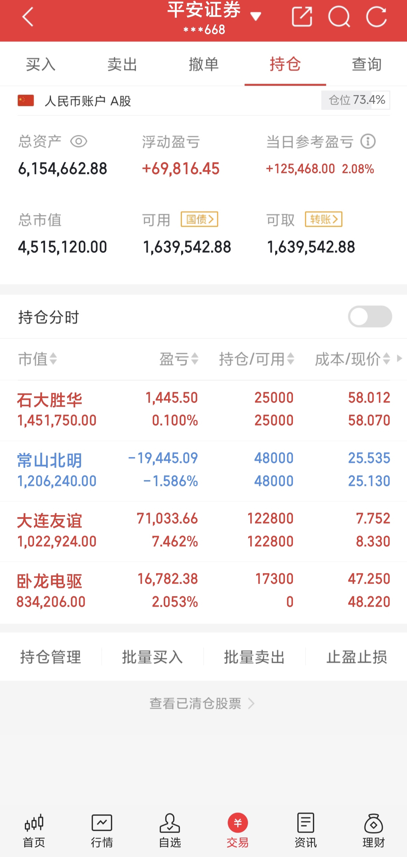The image size is (407, 857).
Task: Refresh the holdings with the reload icon
Action: [x=376, y=17]
